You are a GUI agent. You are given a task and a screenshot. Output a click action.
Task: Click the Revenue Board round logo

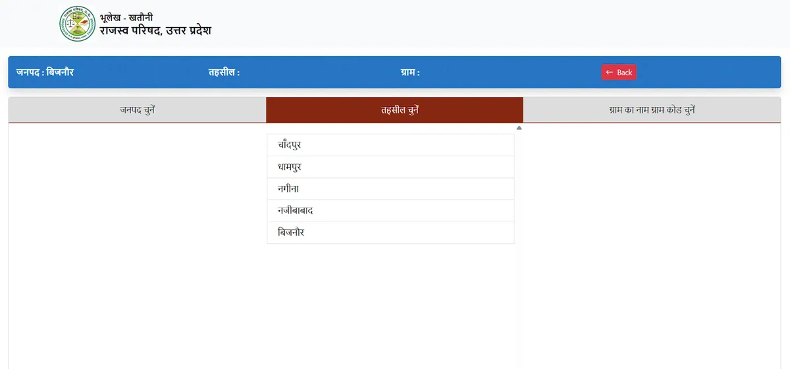point(77,24)
